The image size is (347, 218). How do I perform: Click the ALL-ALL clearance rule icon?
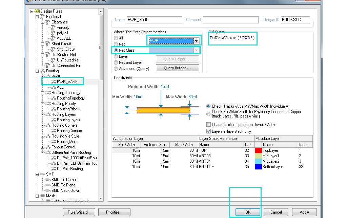pos(53,38)
